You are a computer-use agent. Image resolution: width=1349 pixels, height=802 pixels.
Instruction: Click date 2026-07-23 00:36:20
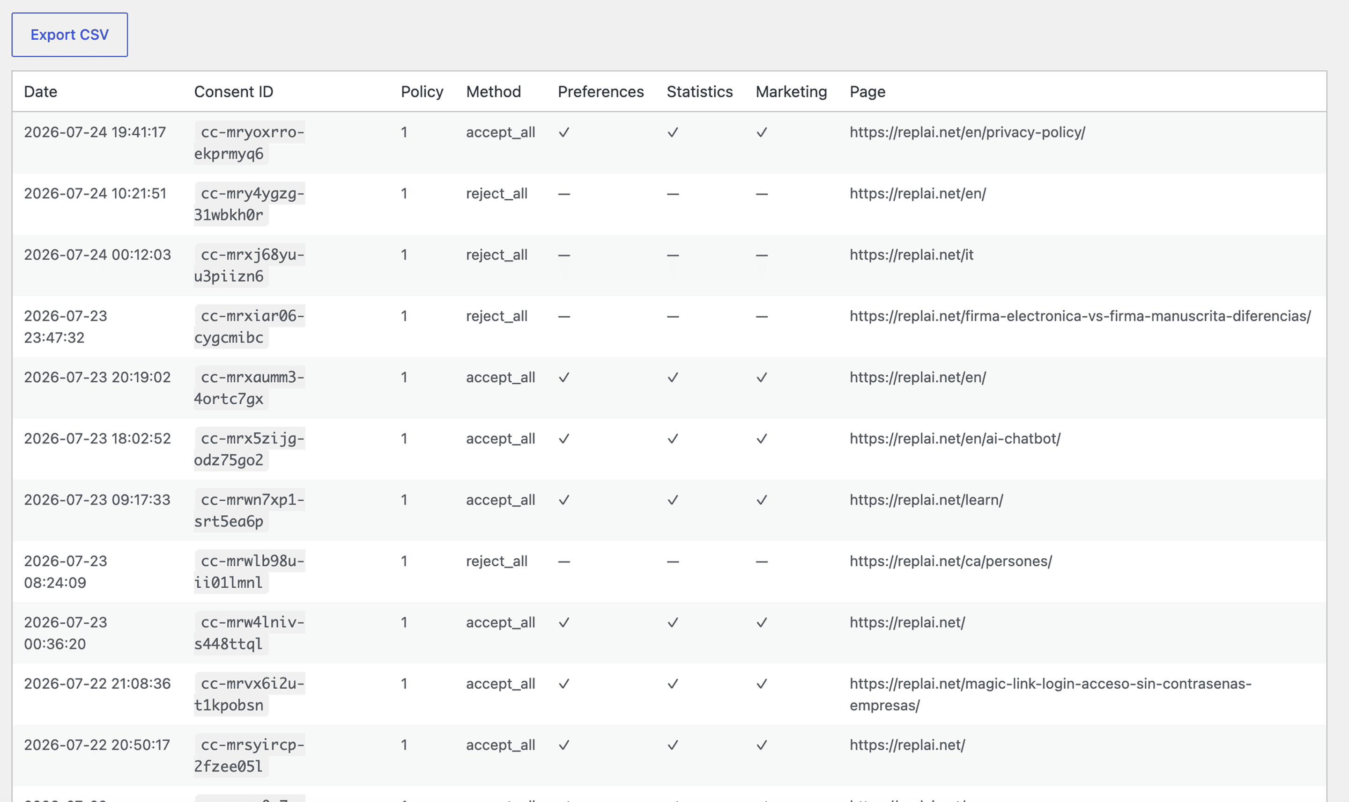[66, 634]
